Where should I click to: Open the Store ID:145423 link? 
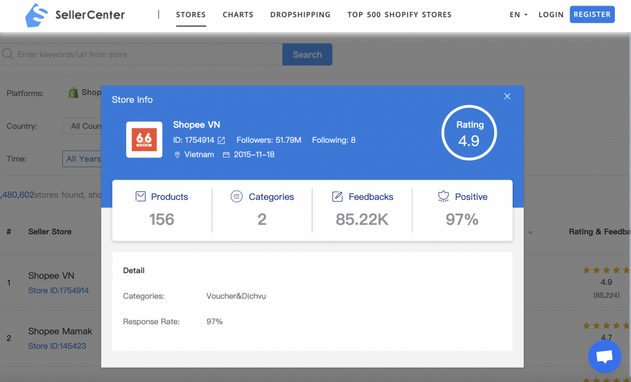coord(57,346)
